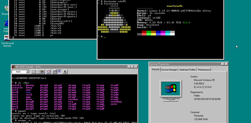Click the 'Kernel: Linux 6.19.11' line

pos(174,11)
